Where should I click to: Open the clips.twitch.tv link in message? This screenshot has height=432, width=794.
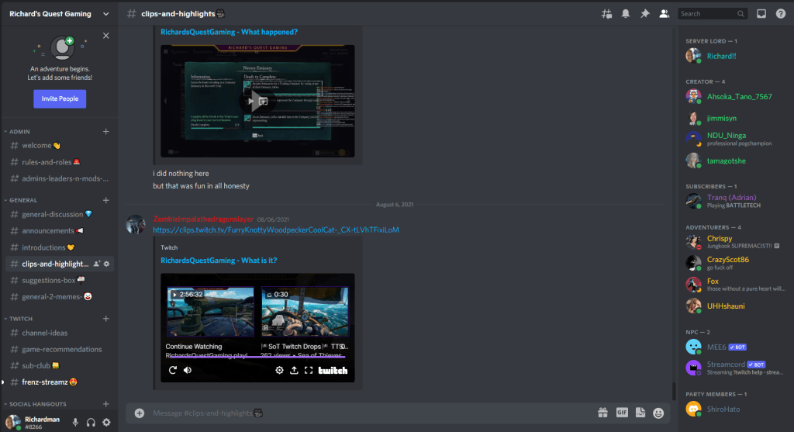tap(275, 230)
